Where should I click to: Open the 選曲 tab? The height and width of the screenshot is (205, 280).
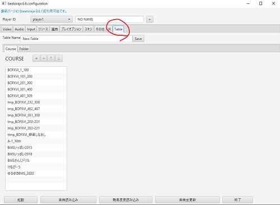(54, 29)
